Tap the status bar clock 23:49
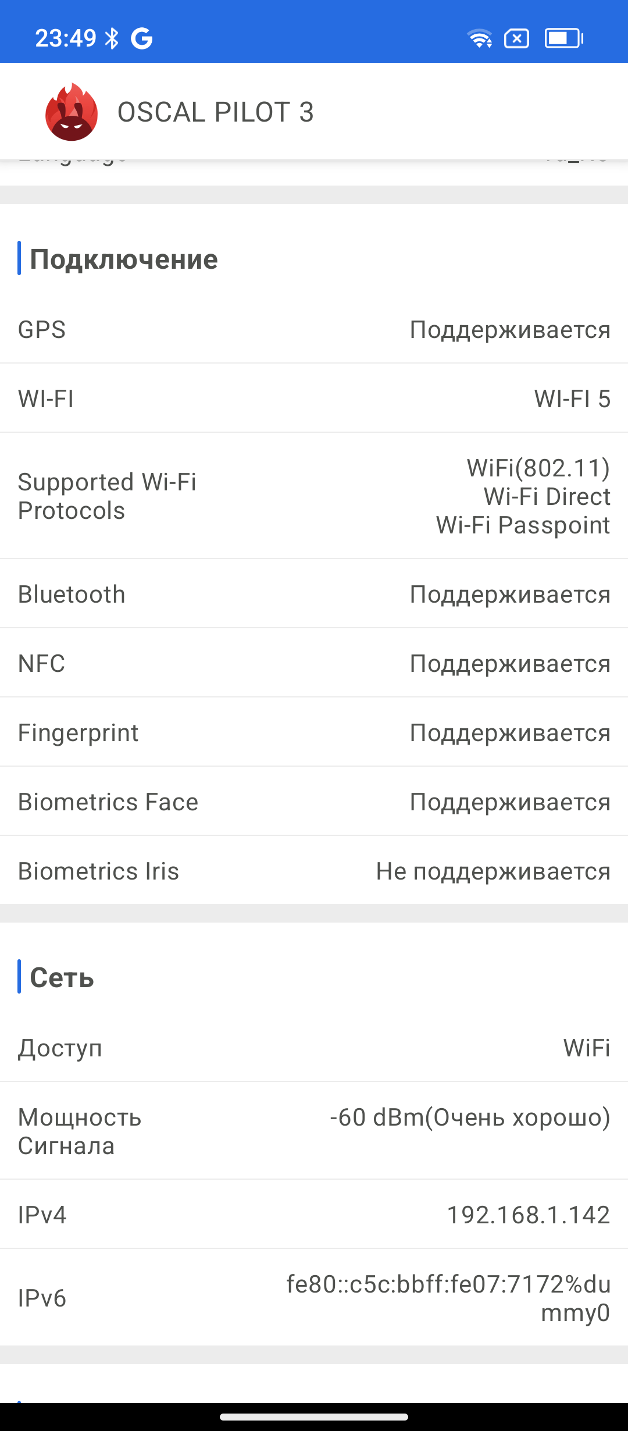Screen dimensions: 628x1431 coord(65,38)
